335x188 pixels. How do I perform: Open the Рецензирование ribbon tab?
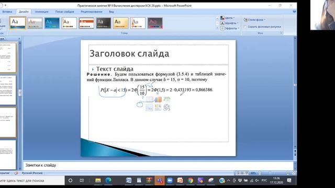[x=92, y=11]
